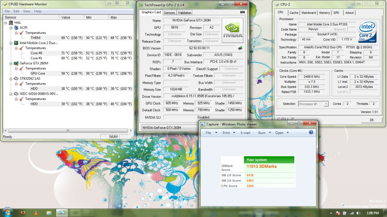Click the volume tray icon
This screenshot has width=387, height=217.
[x=358, y=213]
